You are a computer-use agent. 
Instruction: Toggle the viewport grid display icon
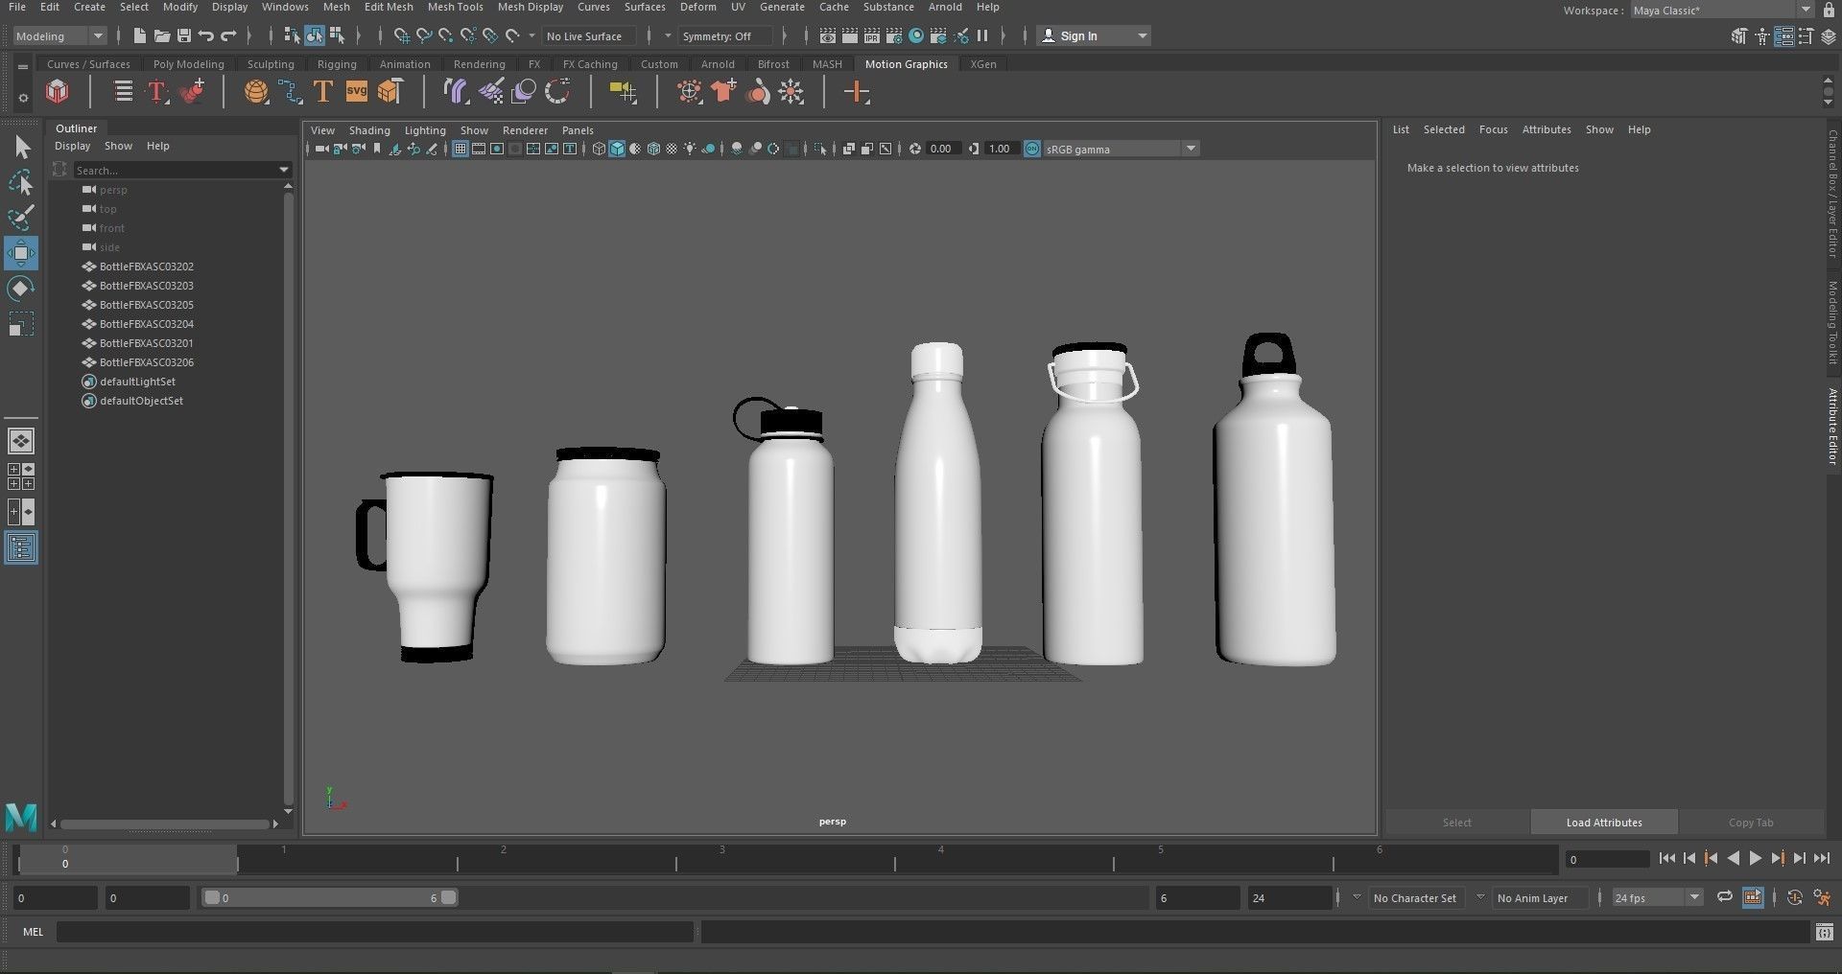click(x=460, y=149)
